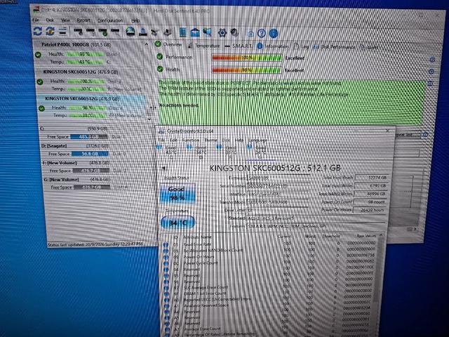Click the second refresh icon with orange mark
The width and height of the screenshot is (449, 337).
tap(50, 31)
